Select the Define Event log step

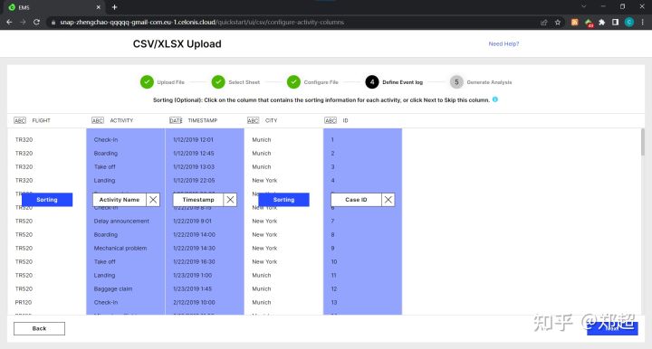click(394, 82)
